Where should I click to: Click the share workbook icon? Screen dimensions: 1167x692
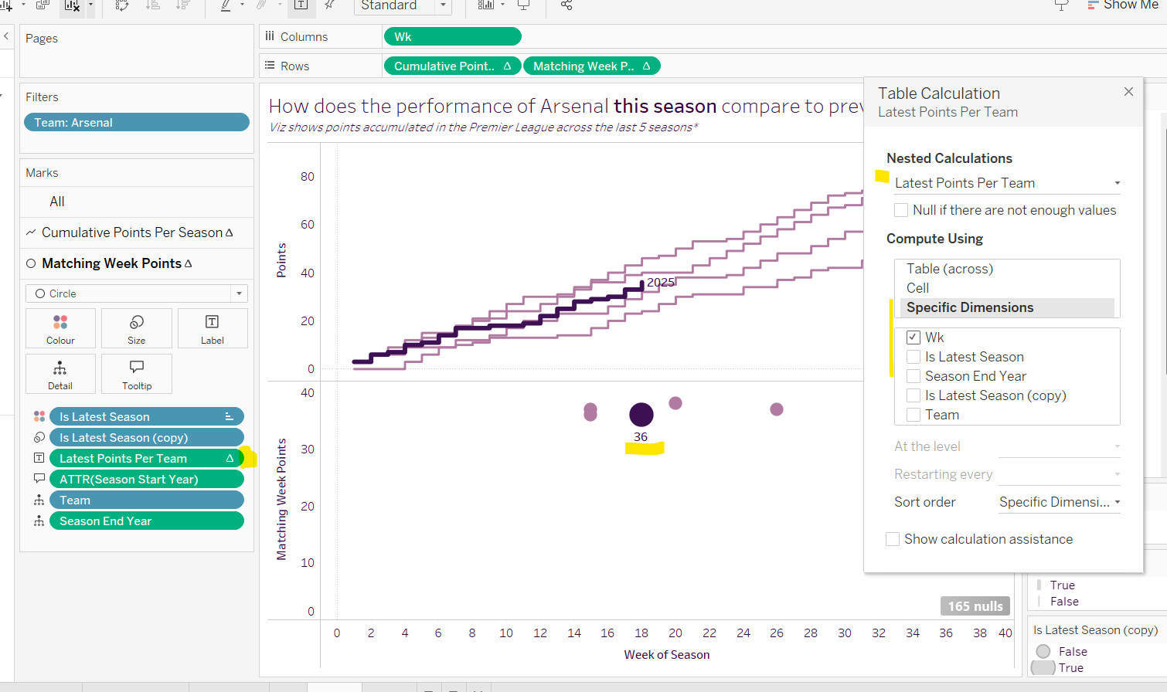pos(566,5)
